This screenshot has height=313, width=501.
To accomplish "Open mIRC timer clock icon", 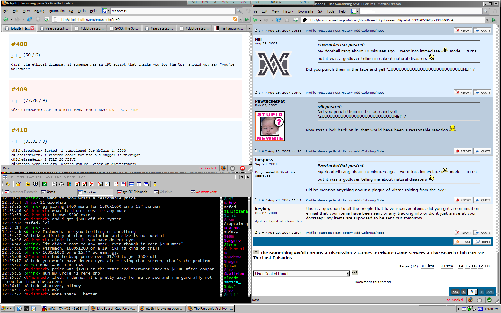I will pyautogui.click(x=61, y=184).
